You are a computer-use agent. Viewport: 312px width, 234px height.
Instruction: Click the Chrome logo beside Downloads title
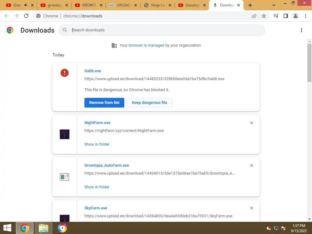[x=10, y=30]
